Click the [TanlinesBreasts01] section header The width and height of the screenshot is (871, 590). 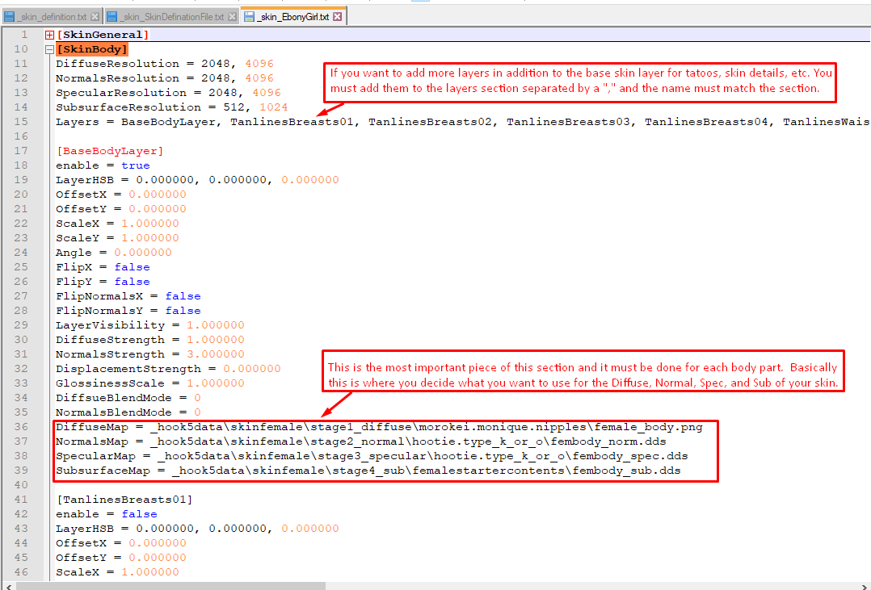click(x=124, y=500)
